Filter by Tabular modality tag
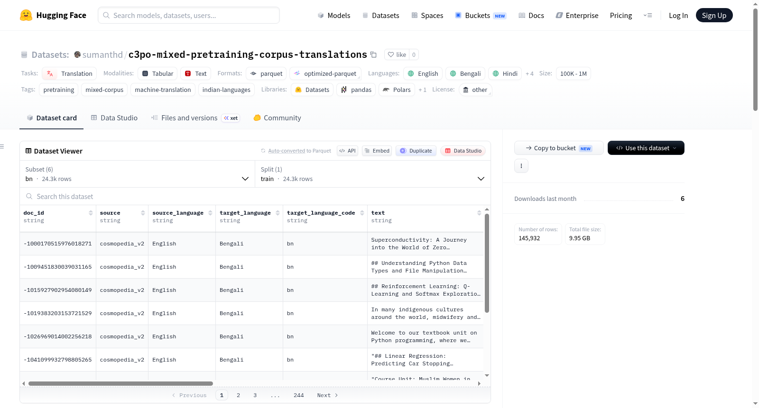759x408 pixels. pos(158,73)
